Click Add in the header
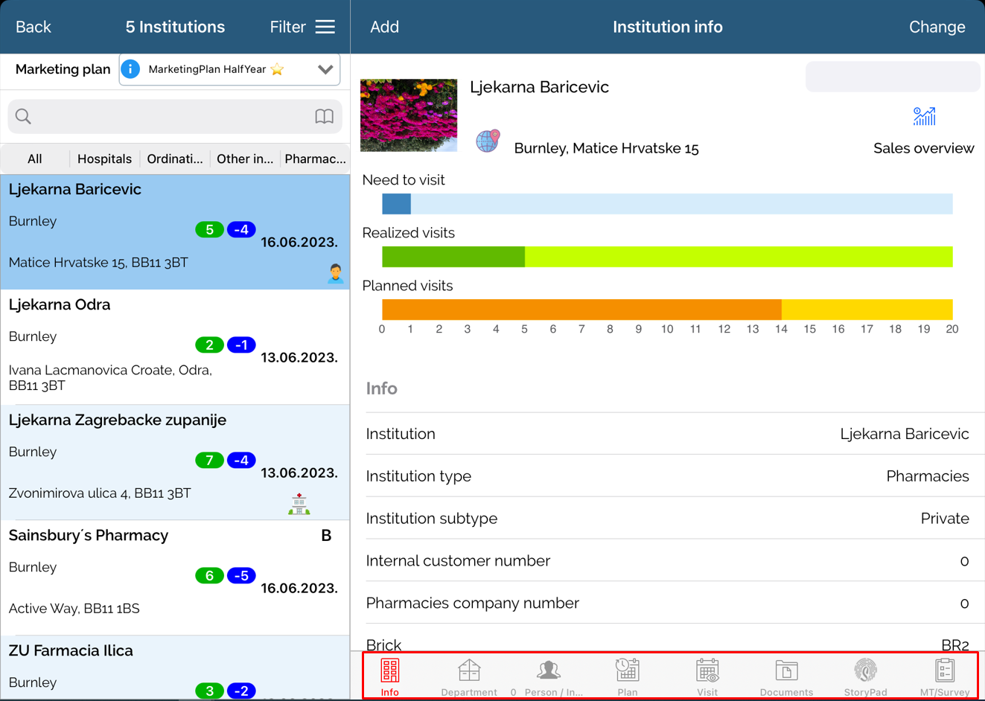The image size is (985, 701). tap(384, 27)
